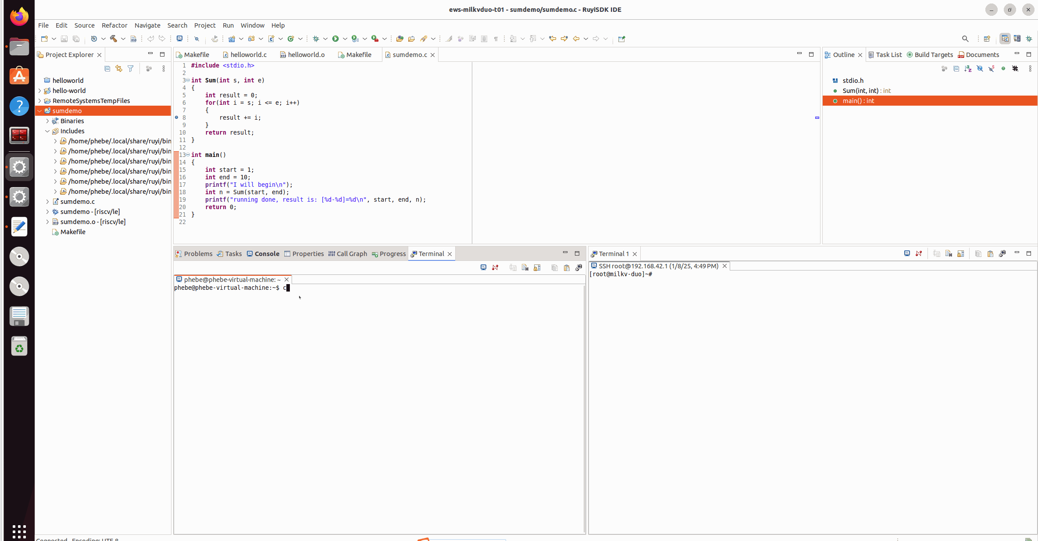
Task: Collapse the Includes node in sumdemo
Action: click(x=47, y=131)
